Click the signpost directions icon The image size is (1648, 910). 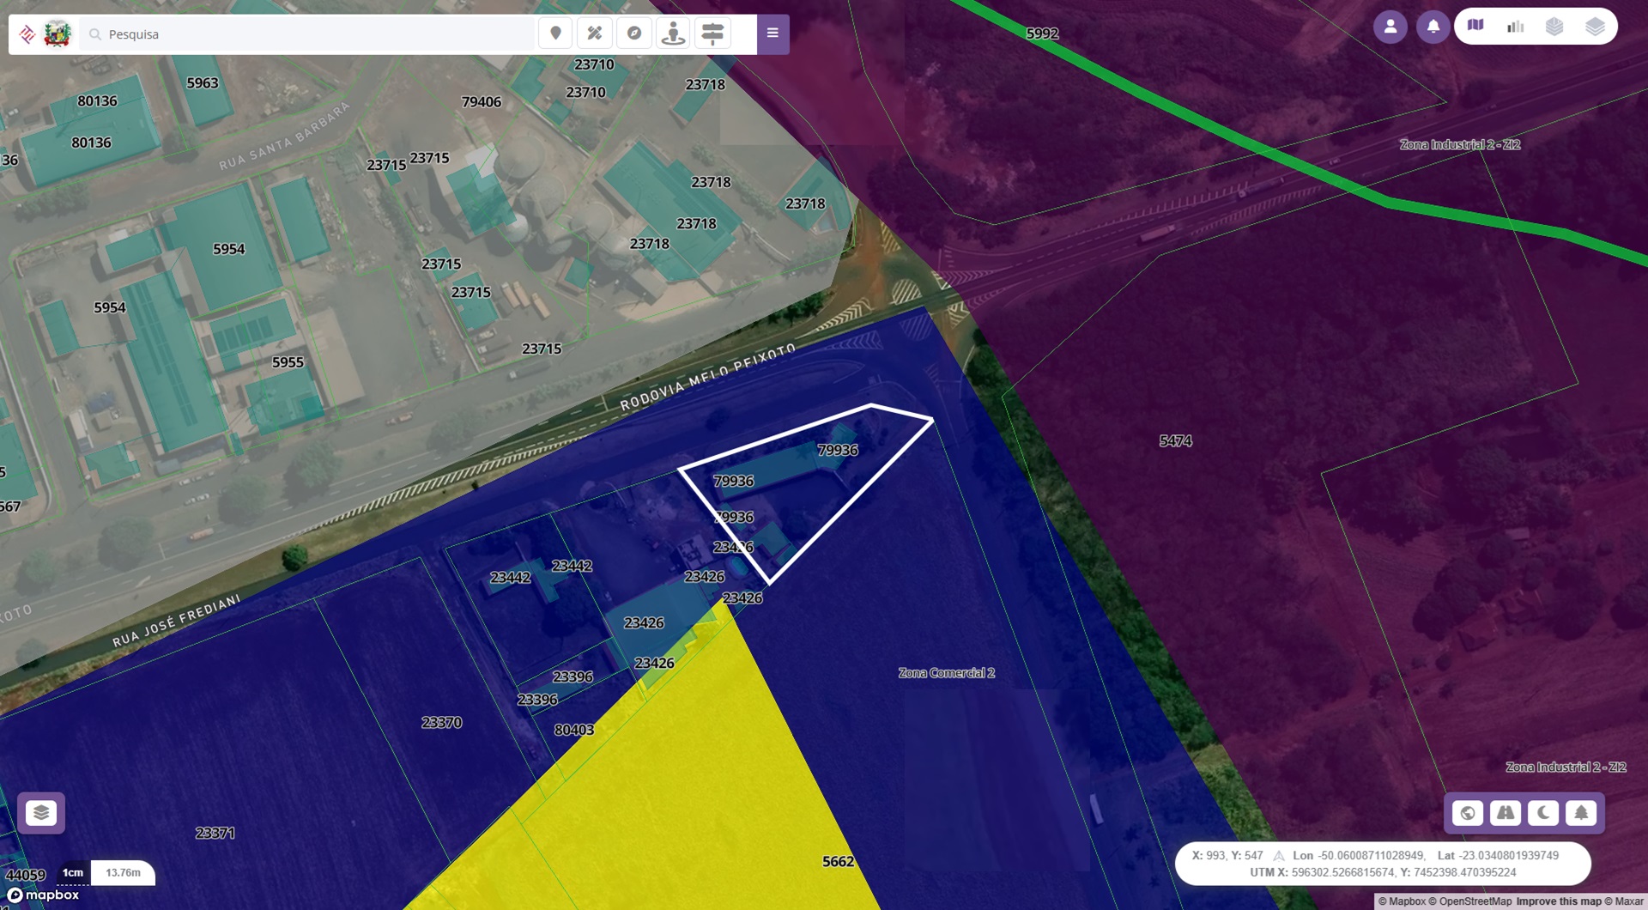point(712,33)
